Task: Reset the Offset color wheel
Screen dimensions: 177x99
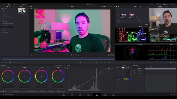Action: pos(65,68)
